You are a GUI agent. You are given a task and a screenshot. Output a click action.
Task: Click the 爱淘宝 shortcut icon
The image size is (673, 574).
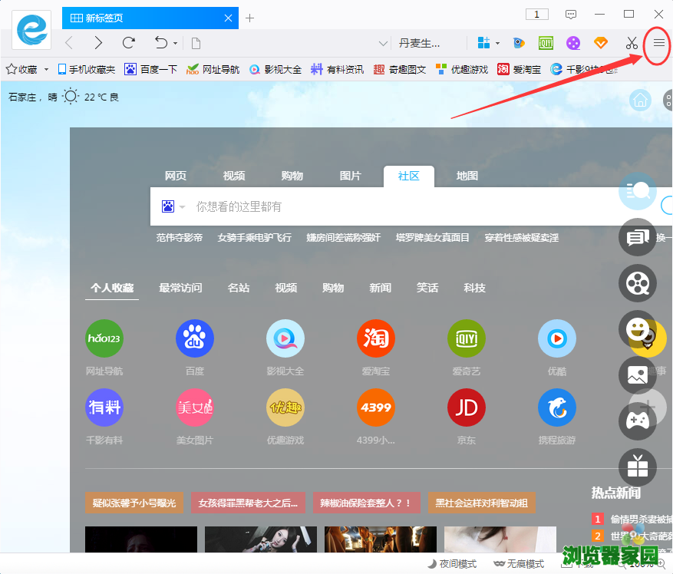pos(376,338)
